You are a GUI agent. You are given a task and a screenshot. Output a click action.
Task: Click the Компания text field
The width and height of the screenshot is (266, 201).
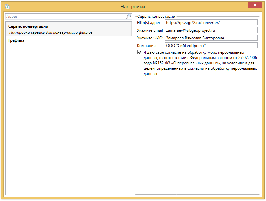pos(211,46)
